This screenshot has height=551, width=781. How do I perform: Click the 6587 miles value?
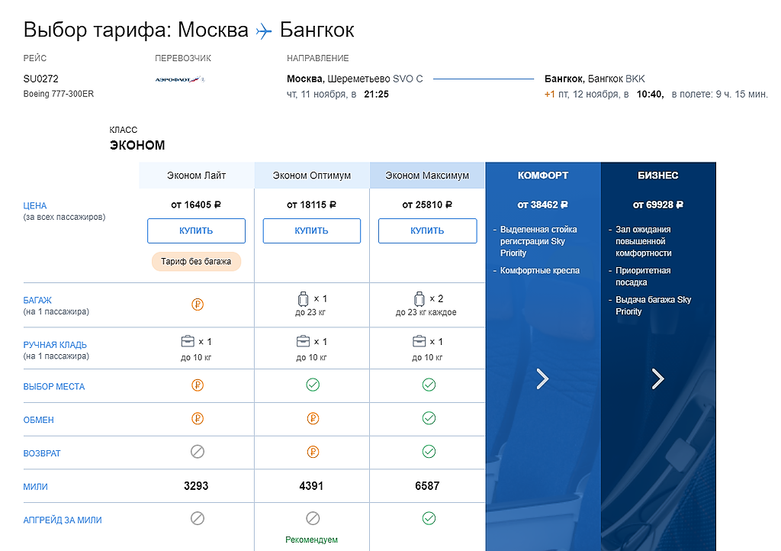pos(427,485)
